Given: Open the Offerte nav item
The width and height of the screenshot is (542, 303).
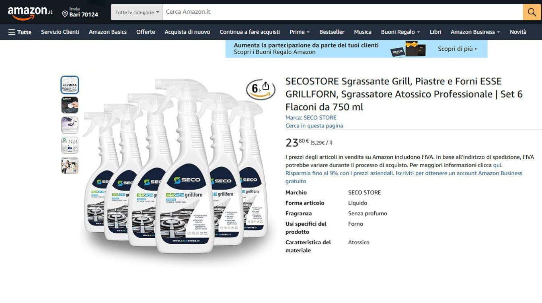Looking at the screenshot, I should 146,32.
